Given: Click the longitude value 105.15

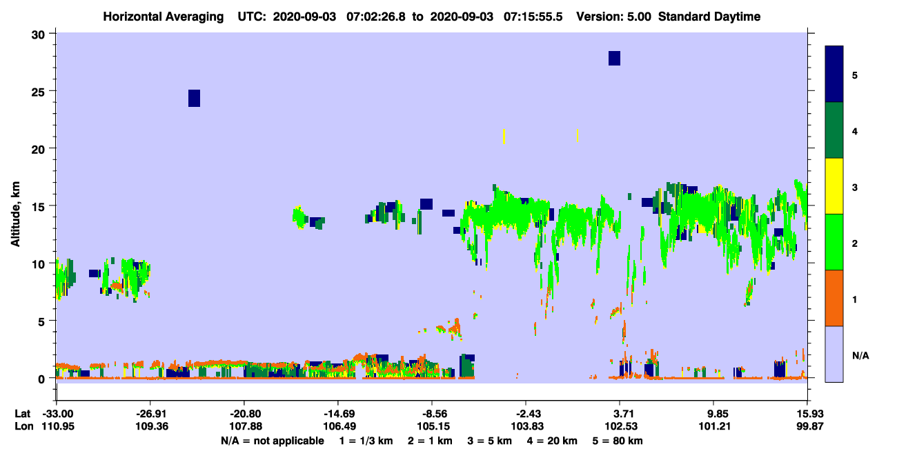Looking at the screenshot, I should [x=432, y=426].
